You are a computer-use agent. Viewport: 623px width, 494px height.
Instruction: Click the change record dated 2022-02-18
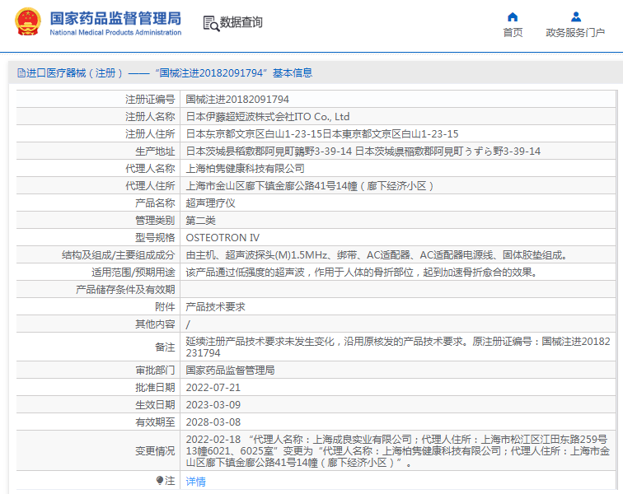point(398,450)
